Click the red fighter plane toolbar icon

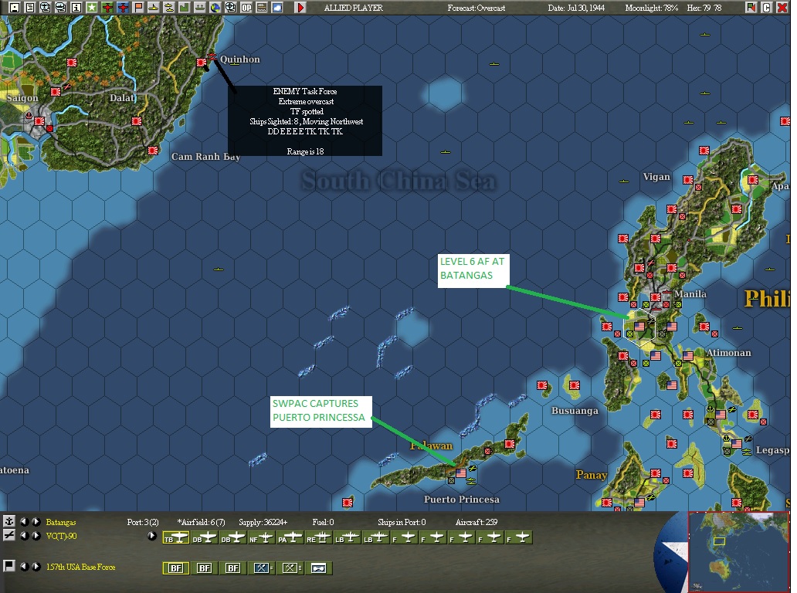point(107,8)
